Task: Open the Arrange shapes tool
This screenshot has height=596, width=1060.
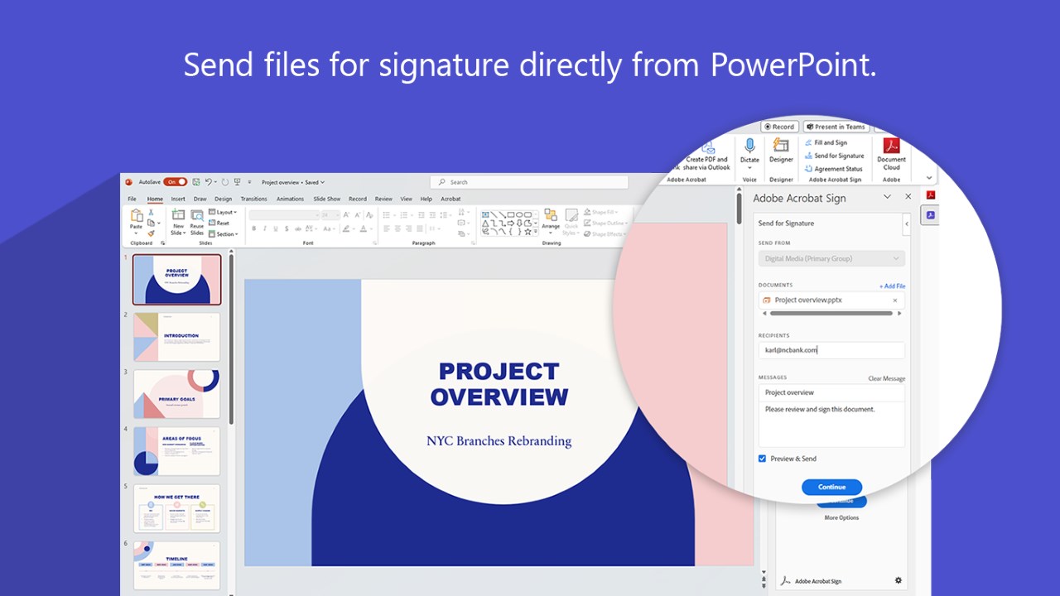Action: click(x=551, y=220)
